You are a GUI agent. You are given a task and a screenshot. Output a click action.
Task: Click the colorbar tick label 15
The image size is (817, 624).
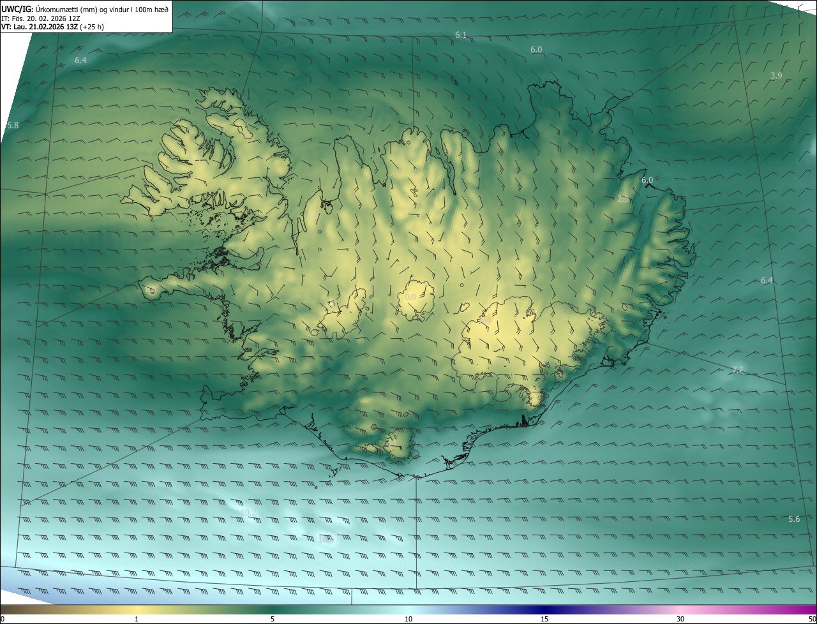click(x=544, y=619)
